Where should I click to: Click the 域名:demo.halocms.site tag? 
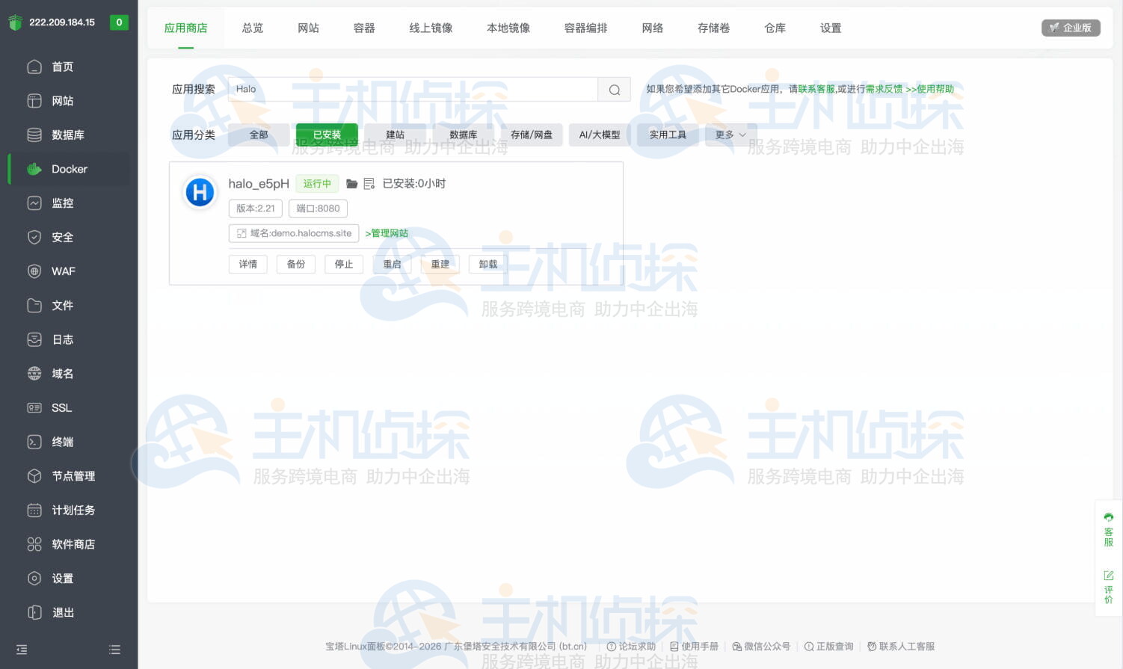tap(294, 234)
